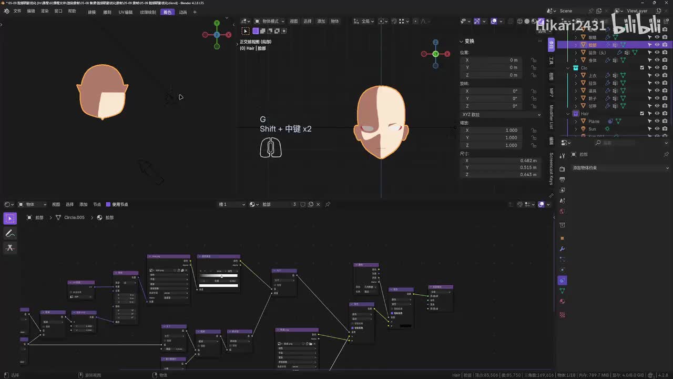Image resolution: width=673 pixels, height=379 pixels.
Task: Open the 添加物体约束 dropdown
Action: coord(620,168)
